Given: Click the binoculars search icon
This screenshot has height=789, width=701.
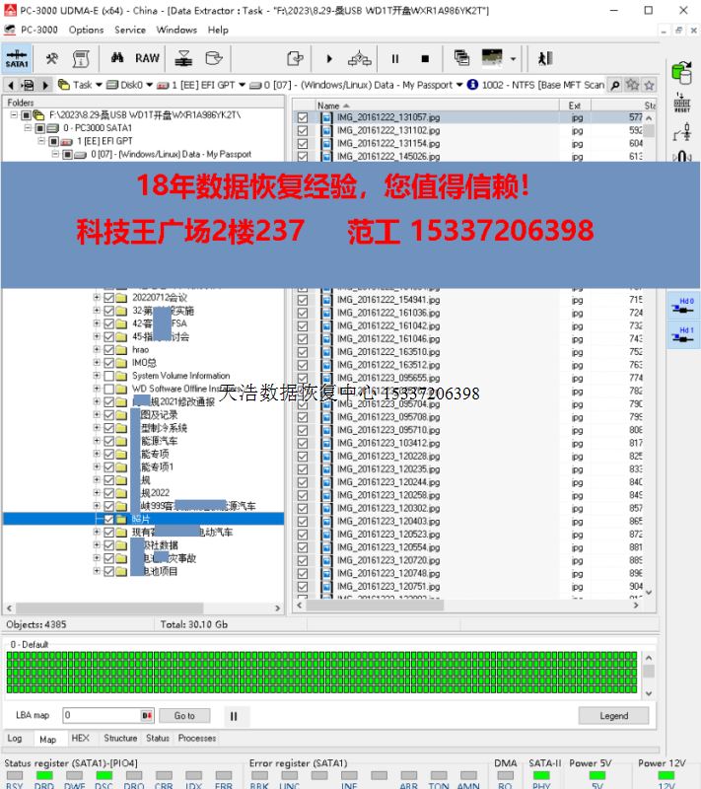Looking at the screenshot, I should 117,58.
